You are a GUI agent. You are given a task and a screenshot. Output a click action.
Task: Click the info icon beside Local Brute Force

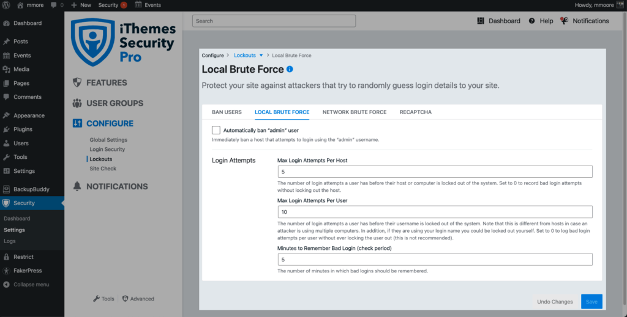290,69
